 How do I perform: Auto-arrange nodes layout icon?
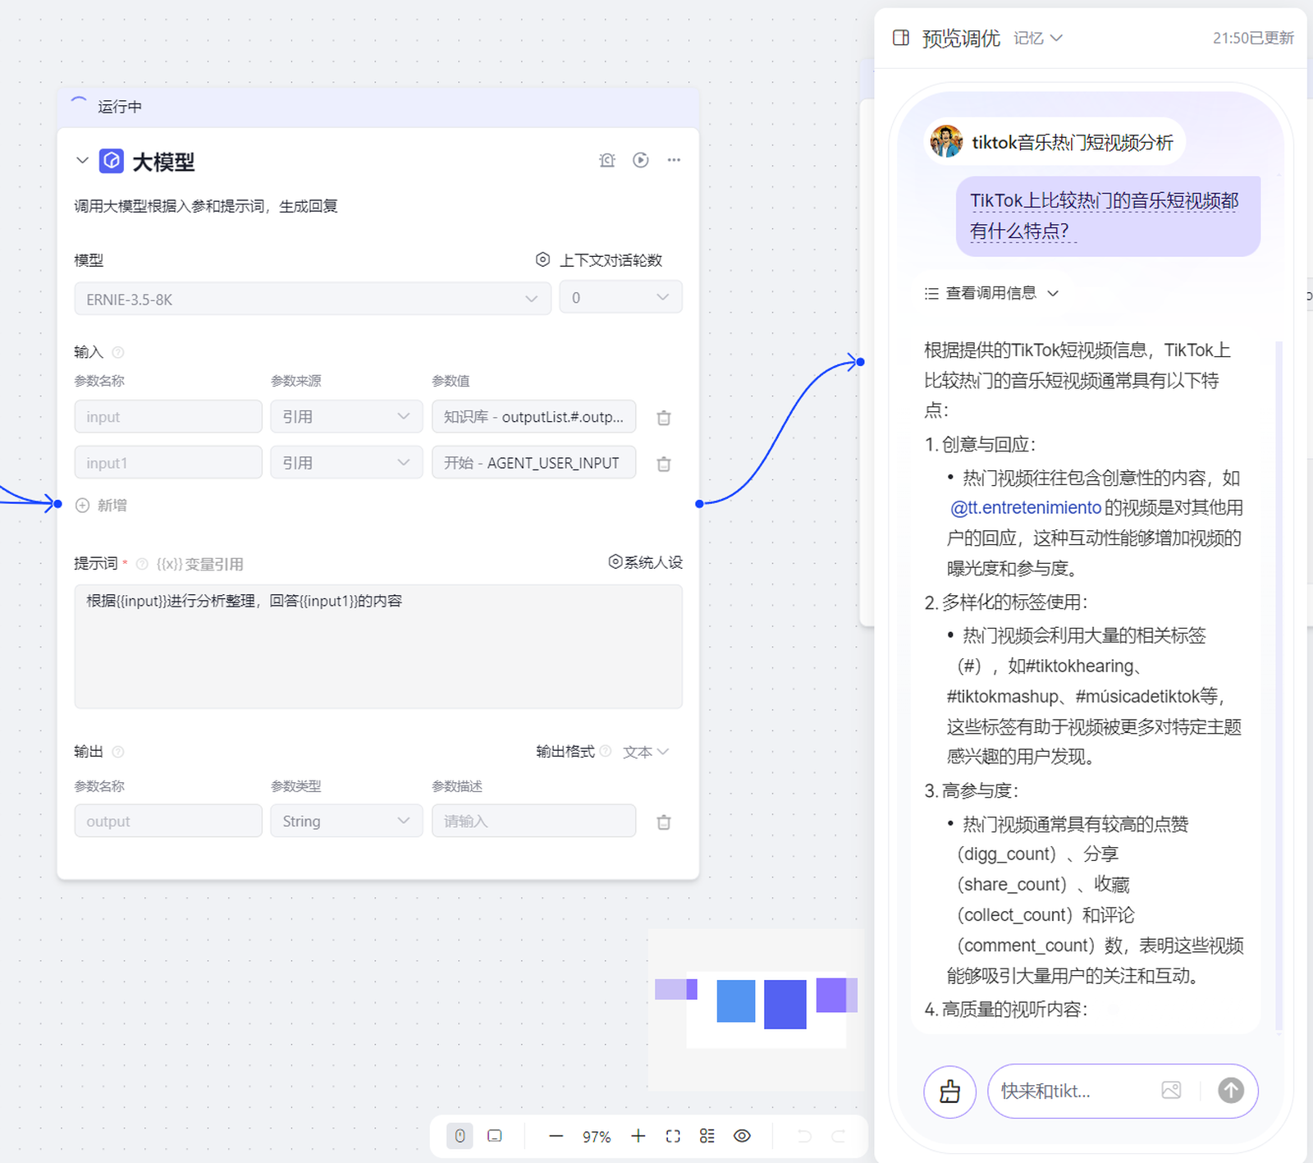pos(707,1136)
